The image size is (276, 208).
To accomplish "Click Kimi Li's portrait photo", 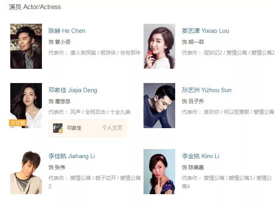I will pyautogui.click(x=159, y=172).
